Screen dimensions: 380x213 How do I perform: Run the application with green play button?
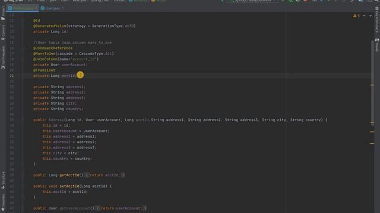(x=283, y=1)
